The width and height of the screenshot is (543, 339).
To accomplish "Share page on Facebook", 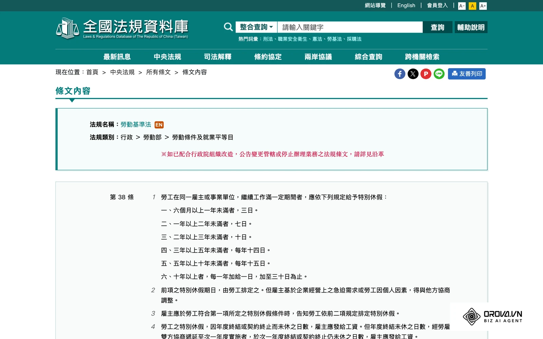I will click(x=400, y=74).
